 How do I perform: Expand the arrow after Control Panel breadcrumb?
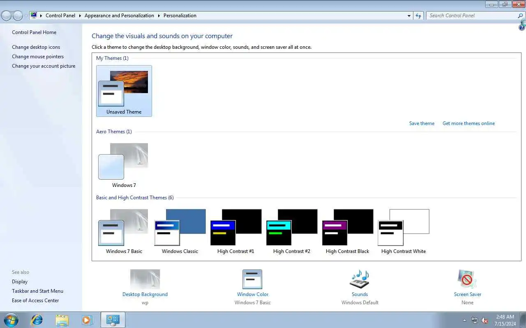point(80,16)
